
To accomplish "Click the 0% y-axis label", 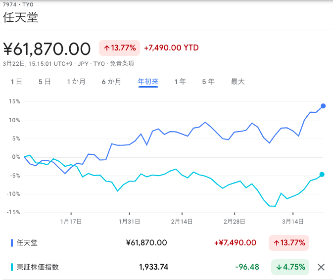I will (x=16, y=157).
